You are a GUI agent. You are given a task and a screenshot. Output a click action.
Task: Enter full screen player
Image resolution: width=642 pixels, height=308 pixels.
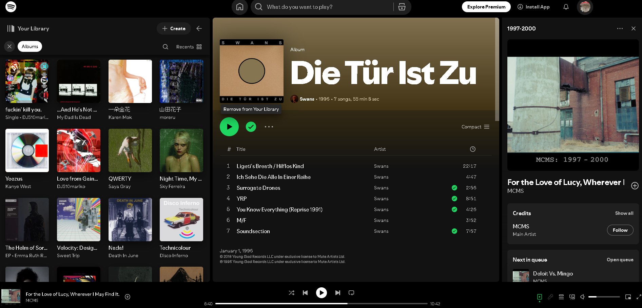(x=639, y=297)
